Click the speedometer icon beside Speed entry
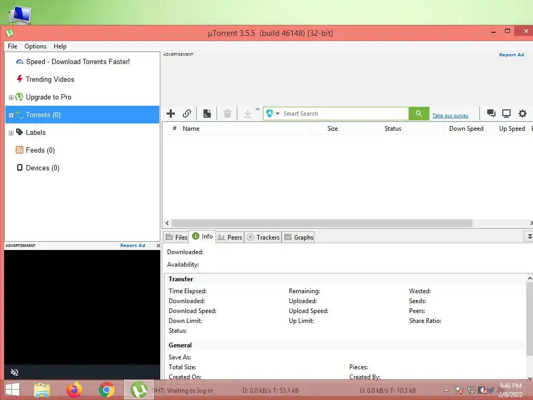The image size is (533, 400). tap(20, 61)
